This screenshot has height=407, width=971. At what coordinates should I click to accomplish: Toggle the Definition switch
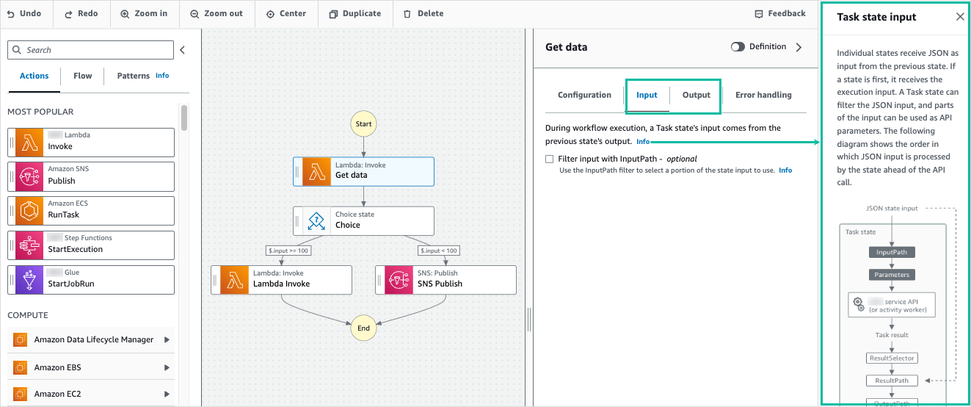tap(738, 47)
